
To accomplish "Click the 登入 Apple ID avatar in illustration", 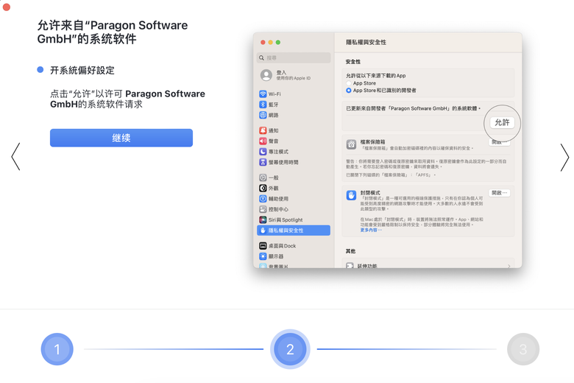I will click(x=266, y=75).
